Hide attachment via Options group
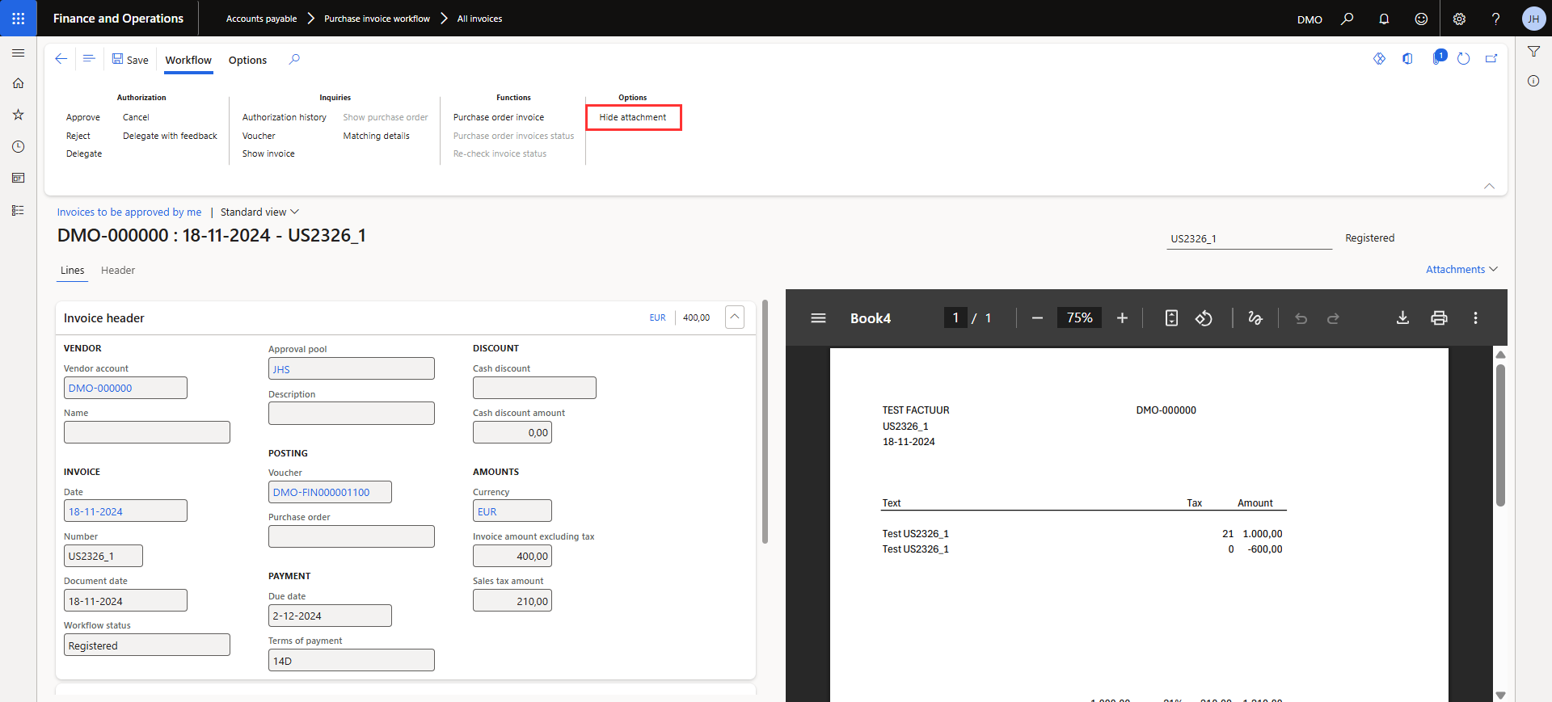 click(633, 117)
